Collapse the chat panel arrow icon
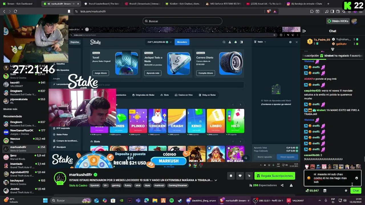Image resolution: width=365 pixels, height=205 pixels. click(x=304, y=31)
